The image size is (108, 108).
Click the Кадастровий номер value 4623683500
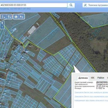[102, 82]
